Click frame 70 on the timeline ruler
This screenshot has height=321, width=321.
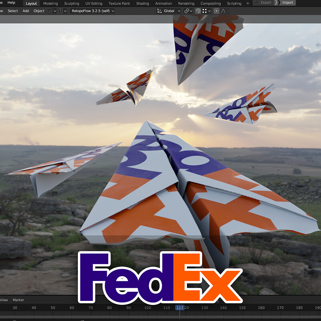pos(91,307)
